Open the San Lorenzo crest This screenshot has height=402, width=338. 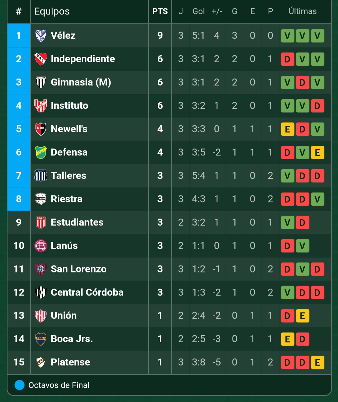pos(41,269)
